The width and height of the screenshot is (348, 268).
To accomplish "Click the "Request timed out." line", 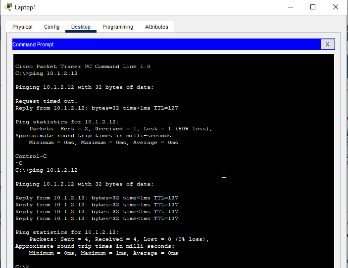I will tap(46, 101).
